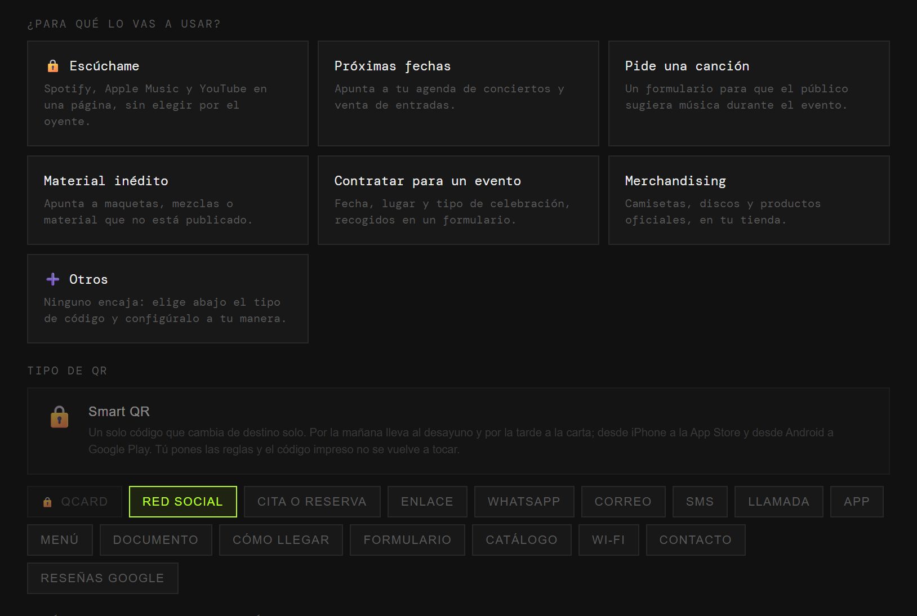Screen dimensions: 917x616
Task: Click the small lock icon on QCARD
Action: 47,502
